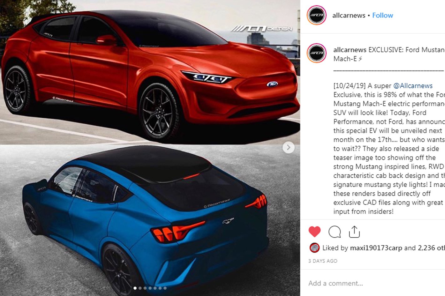Click the allcarnews name in caption
This screenshot has width=445, height=296.
click(350, 50)
